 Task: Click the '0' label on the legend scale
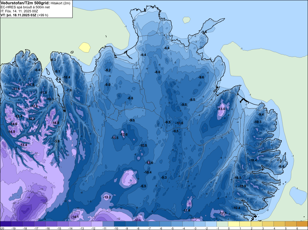point(229,228)
